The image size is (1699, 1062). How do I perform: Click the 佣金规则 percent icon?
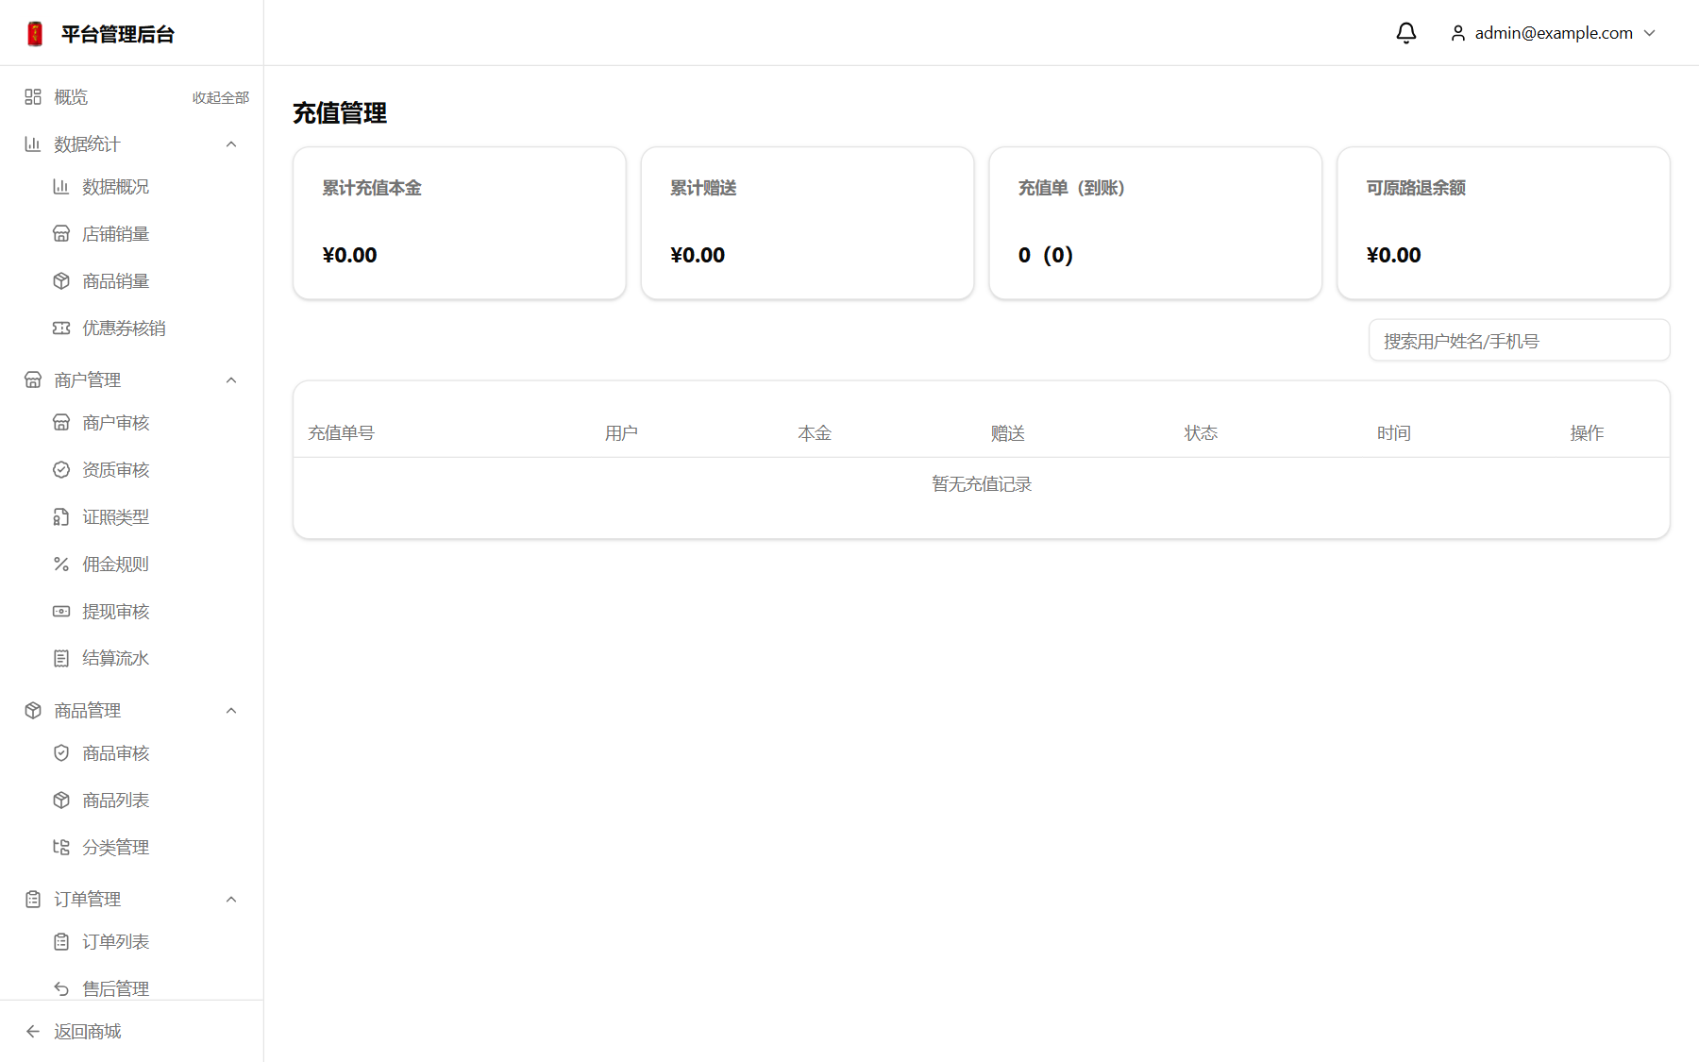[x=61, y=564]
